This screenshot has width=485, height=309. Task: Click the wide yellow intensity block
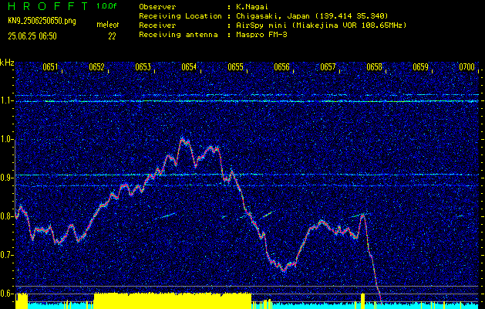(x=173, y=301)
